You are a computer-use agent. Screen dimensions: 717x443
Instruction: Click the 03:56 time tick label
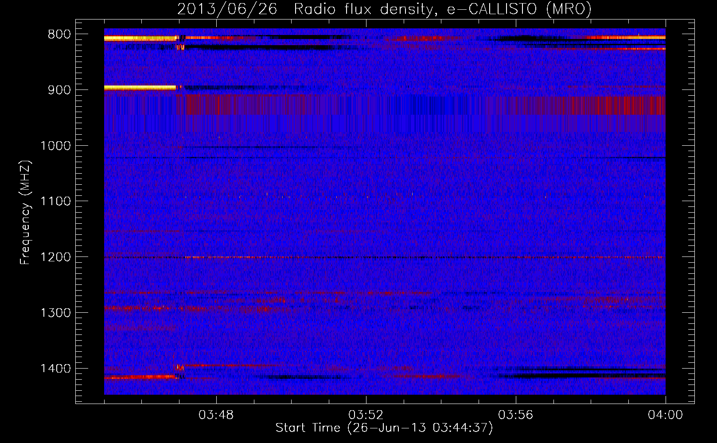[x=516, y=415]
